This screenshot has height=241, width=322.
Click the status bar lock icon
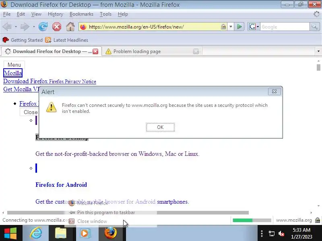click(x=318, y=220)
